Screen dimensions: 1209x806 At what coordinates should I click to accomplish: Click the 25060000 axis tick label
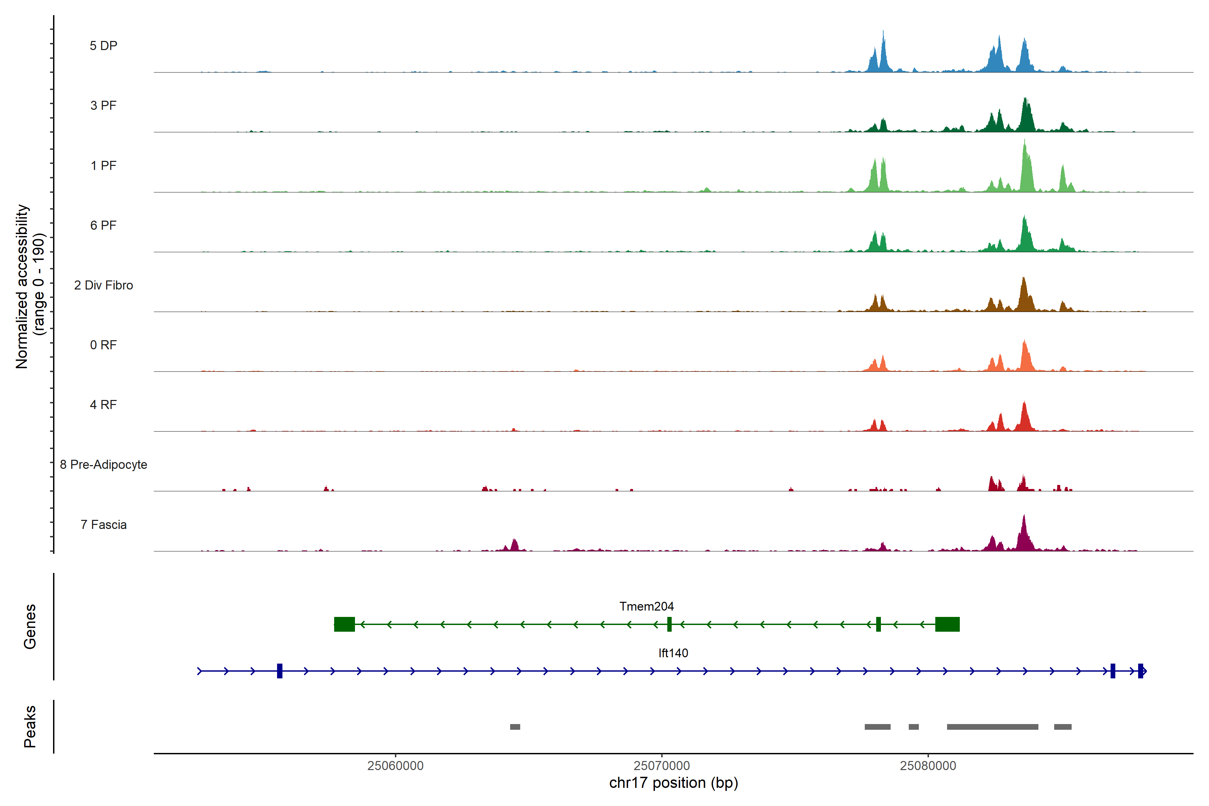click(395, 765)
